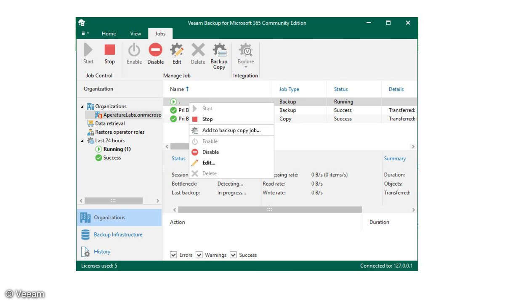The height and width of the screenshot is (303, 505).
Task: Click the Backup Copy ribbon icon
Action: [219, 50]
